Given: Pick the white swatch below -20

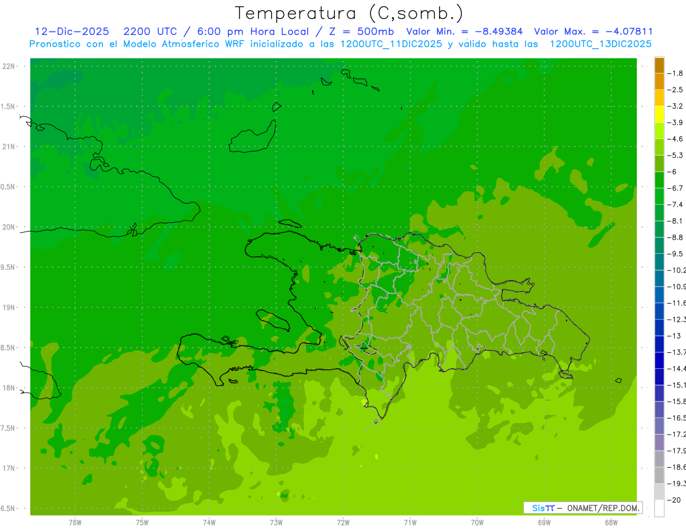Looking at the screenshot, I should tap(660, 508).
